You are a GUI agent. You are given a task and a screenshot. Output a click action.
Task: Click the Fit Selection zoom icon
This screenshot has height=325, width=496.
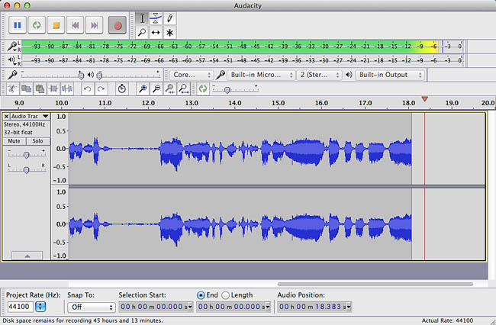coord(170,88)
